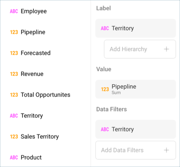This screenshot has height=167, width=180.
Task: Click the ABC icon beside Product field
Action: 14,158
